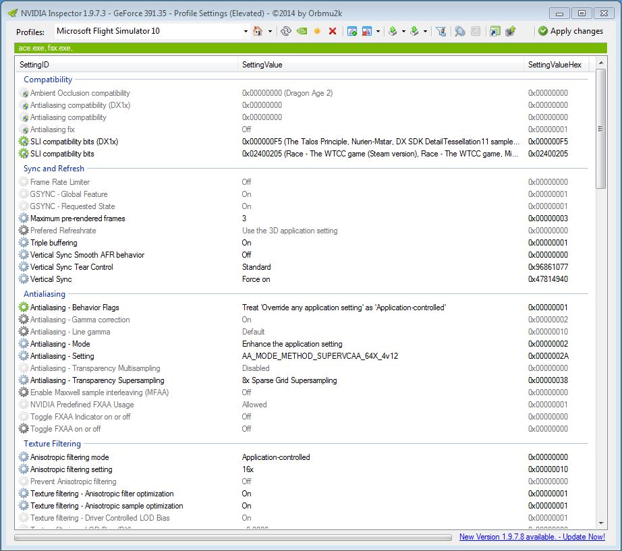Screen dimensions: 622x551
Task: Click gear icon of Maximum pre-rendered frames
Action: click(24, 219)
